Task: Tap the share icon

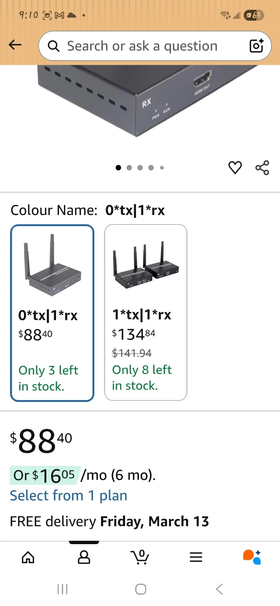Action: click(x=262, y=167)
